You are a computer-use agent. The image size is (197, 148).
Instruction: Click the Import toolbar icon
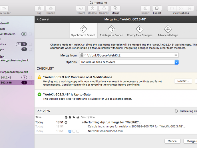145,8
